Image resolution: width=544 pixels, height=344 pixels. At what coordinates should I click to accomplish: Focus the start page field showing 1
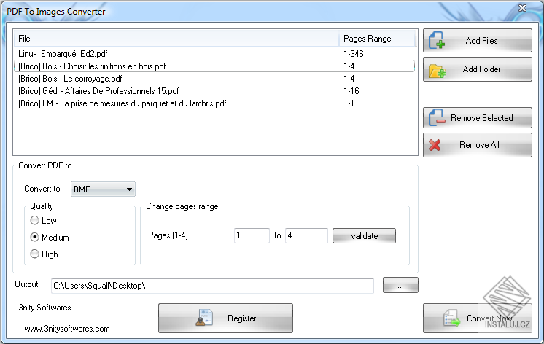click(x=252, y=236)
